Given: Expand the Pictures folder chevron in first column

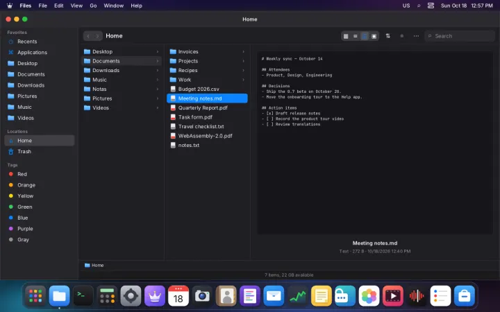Looking at the screenshot, I should [x=158, y=98].
